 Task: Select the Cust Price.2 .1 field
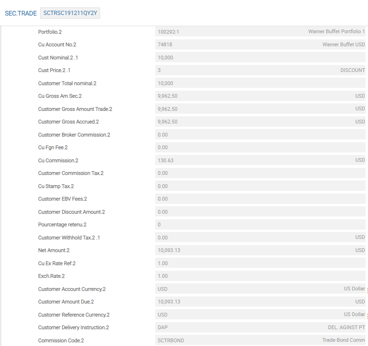pyautogui.click(x=260, y=70)
